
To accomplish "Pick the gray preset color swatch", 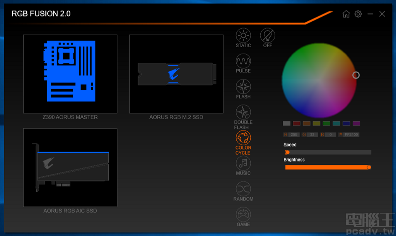I will point(287,124).
